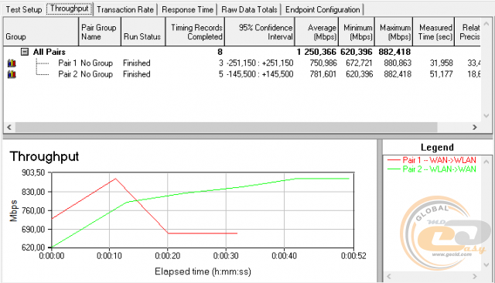This screenshot has height=283, width=495.
Task: Select the Throughput tab
Action: (x=70, y=9)
